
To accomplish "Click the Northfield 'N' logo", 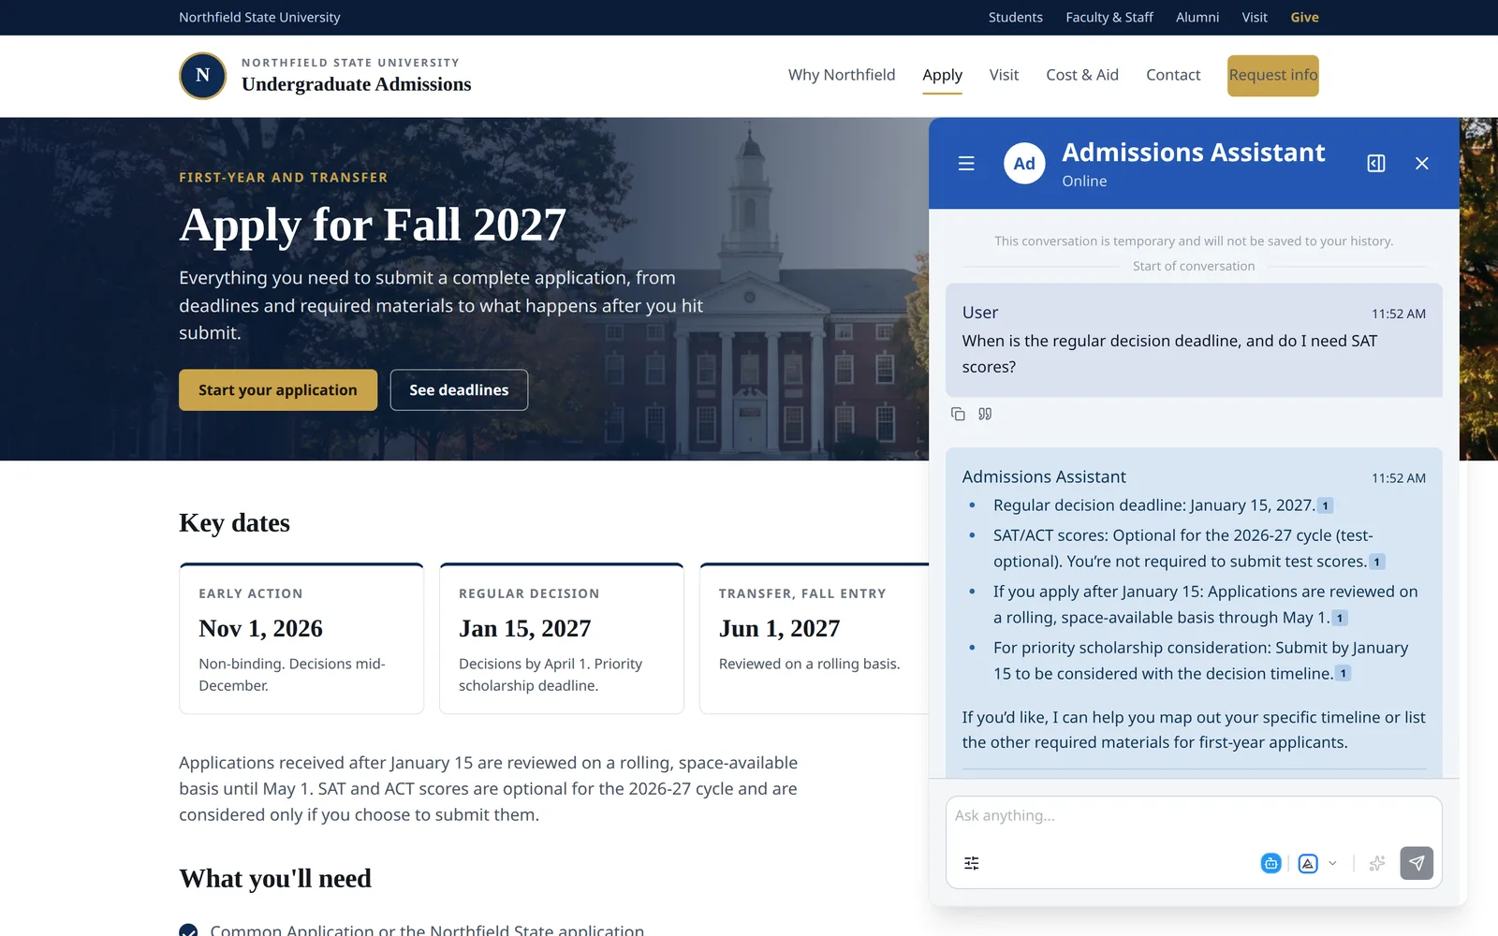I will (x=202, y=76).
